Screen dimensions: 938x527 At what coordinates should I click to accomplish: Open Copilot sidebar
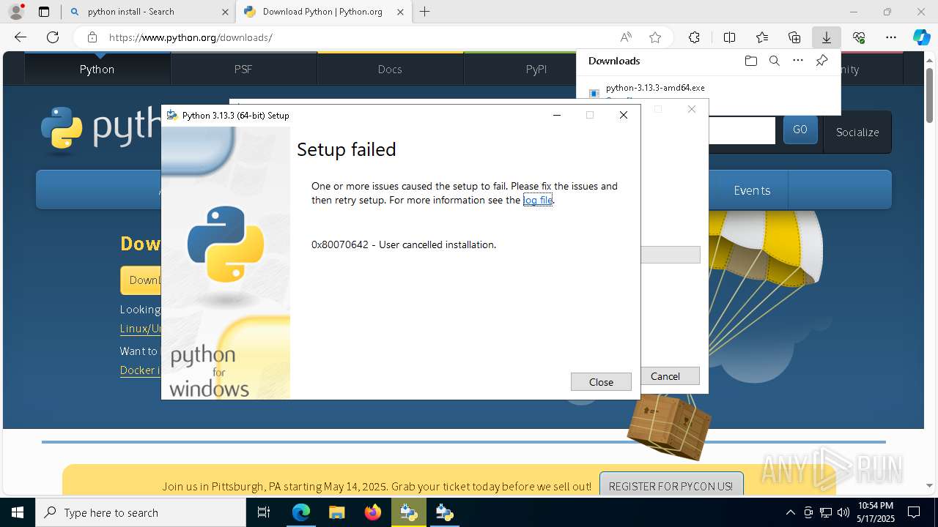point(922,37)
